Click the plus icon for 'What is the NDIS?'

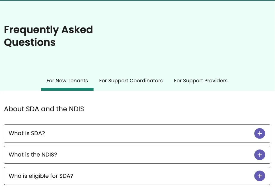pyautogui.click(x=260, y=155)
